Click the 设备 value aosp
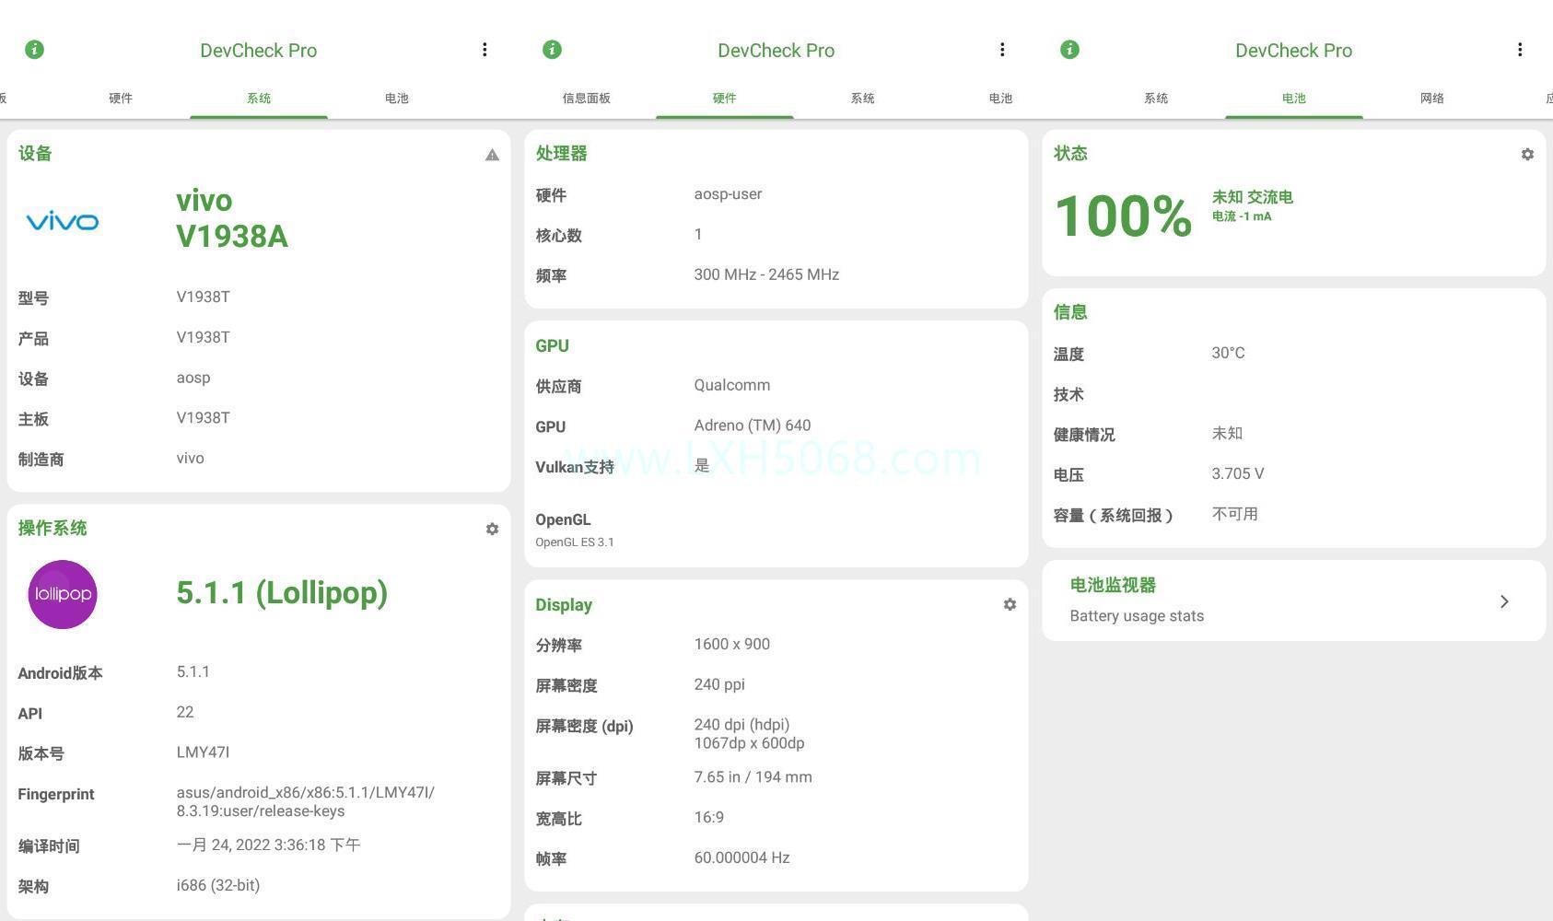The image size is (1553, 921). tap(193, 378)
